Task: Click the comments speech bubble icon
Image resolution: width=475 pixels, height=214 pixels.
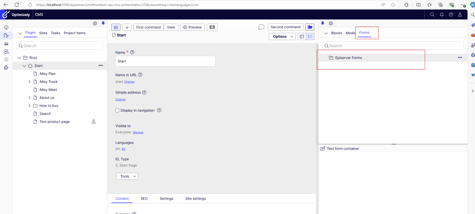Action: tap(261, 27)
